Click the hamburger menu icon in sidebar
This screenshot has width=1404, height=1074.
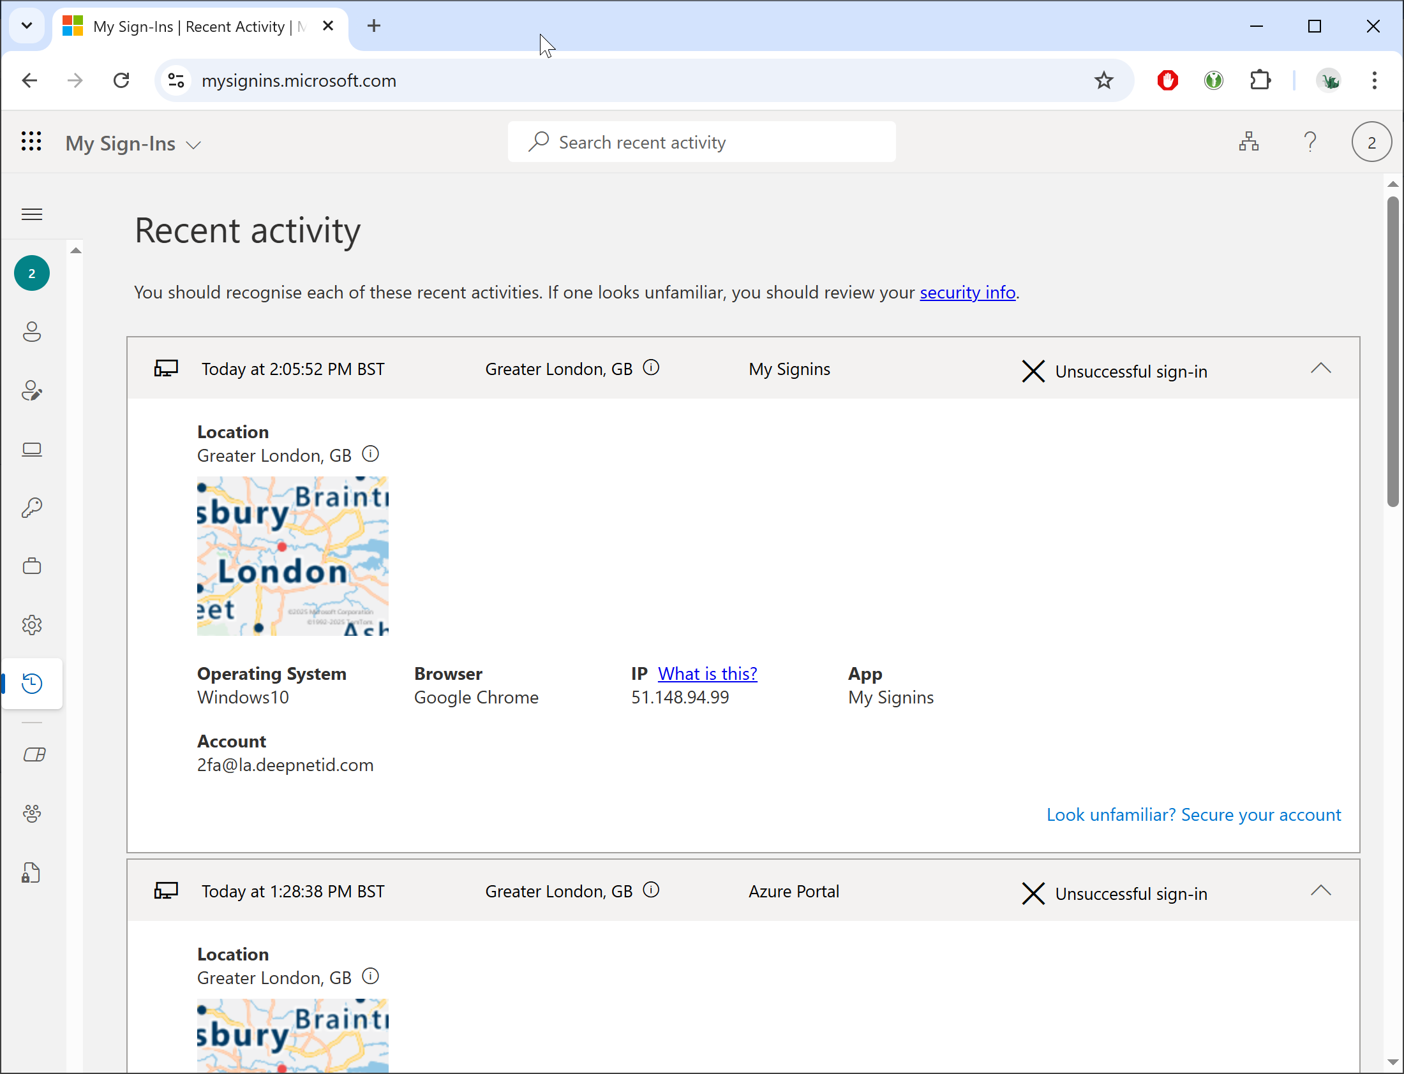[x=32, y=214]
